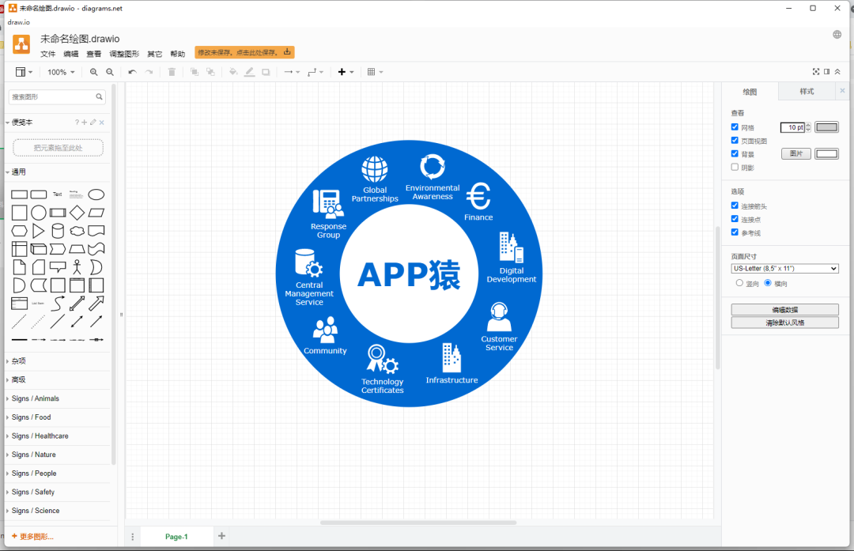Viewport: 854px width, 551px height.
Task: Click the line color pencil icon
Action: point(249,72)
